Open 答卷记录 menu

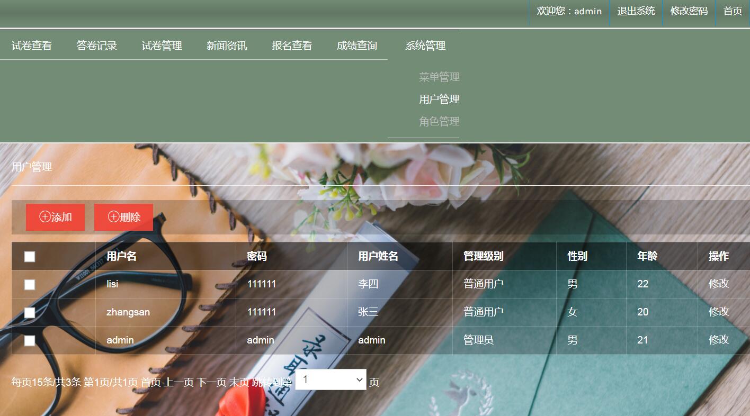96,46
